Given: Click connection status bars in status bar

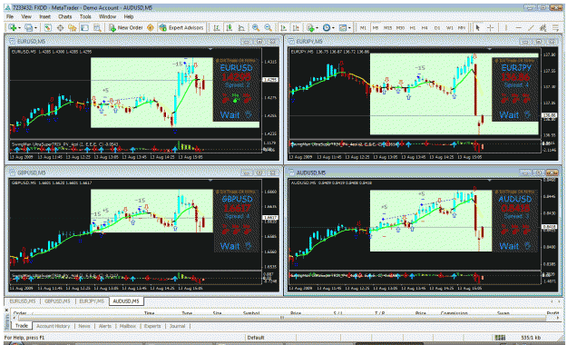Looking at the screenshot, I should (501, 338).
